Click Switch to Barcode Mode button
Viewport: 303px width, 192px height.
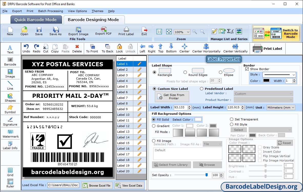(x=276, y=33)
